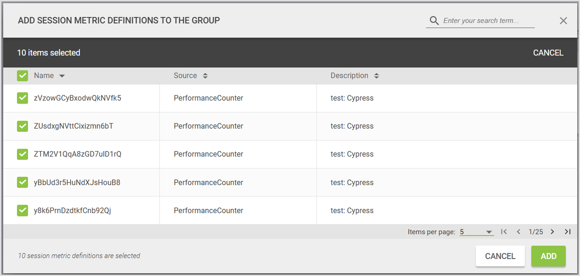580x276 pixels.
Task: Go to the next page
Action: pyautogui.click(x=552, y=232)
